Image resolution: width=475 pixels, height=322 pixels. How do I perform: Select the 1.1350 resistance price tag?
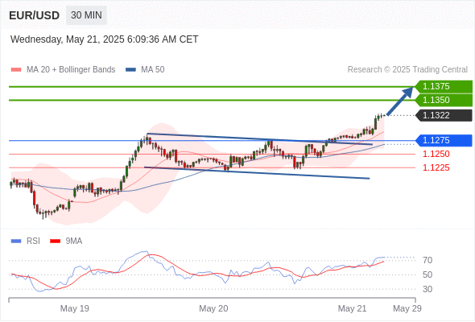(x=444, y=101)
